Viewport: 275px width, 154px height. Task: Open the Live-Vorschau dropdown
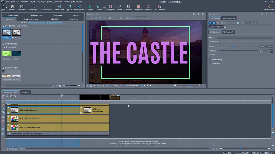pos(132,86)
